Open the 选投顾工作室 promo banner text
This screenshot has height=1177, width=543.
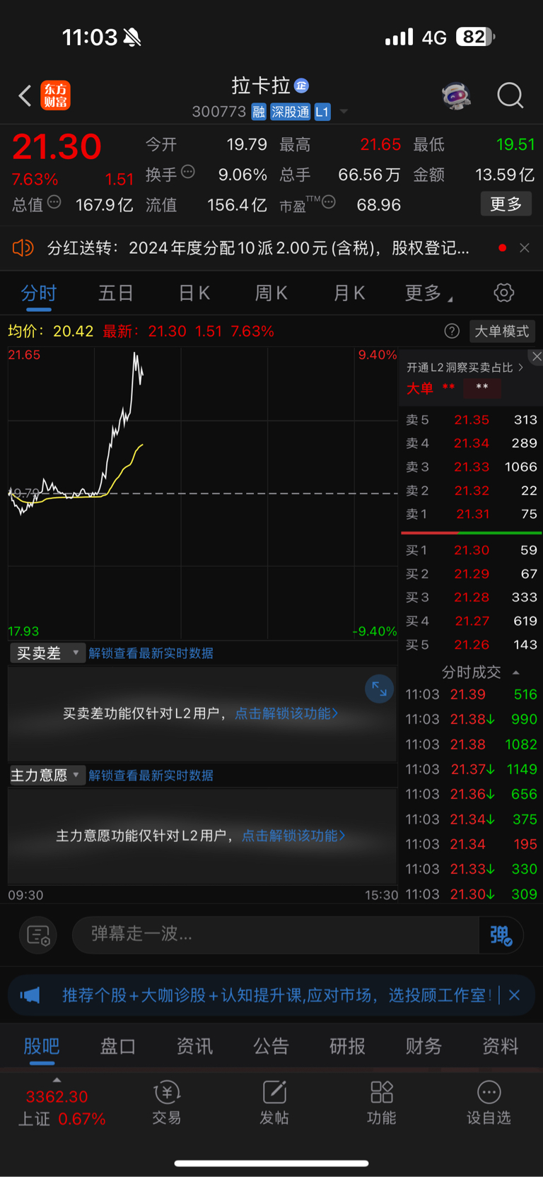coord(276,995)
